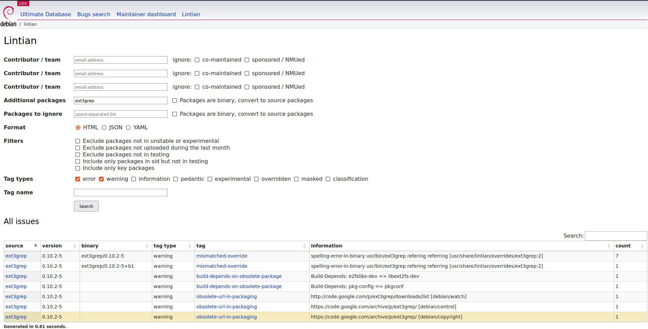This screenshot has height=329, width=648.
Task: Sort table by version column arrow
Action: pos(75,246)
